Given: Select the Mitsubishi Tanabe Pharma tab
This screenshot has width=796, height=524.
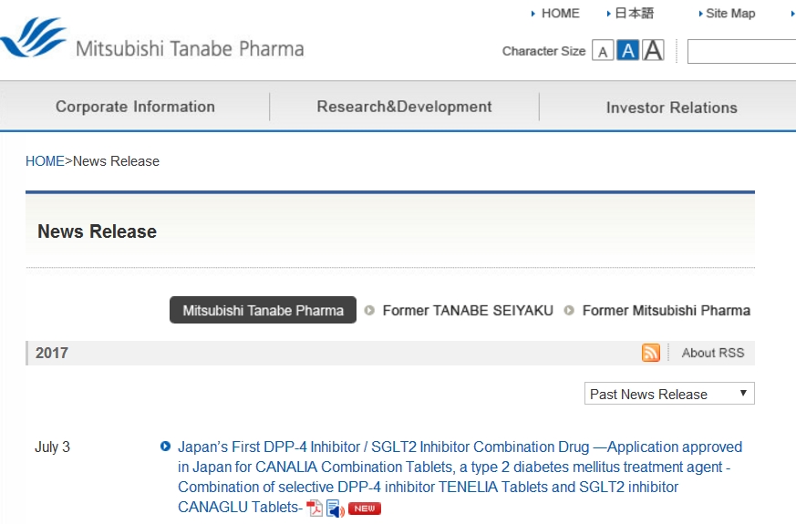Looking at the screenshot, I should coord(263,310).
